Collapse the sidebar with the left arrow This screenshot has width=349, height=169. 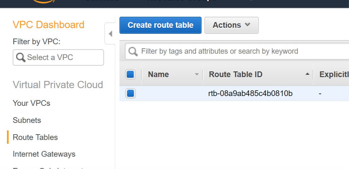click(110, 34)
